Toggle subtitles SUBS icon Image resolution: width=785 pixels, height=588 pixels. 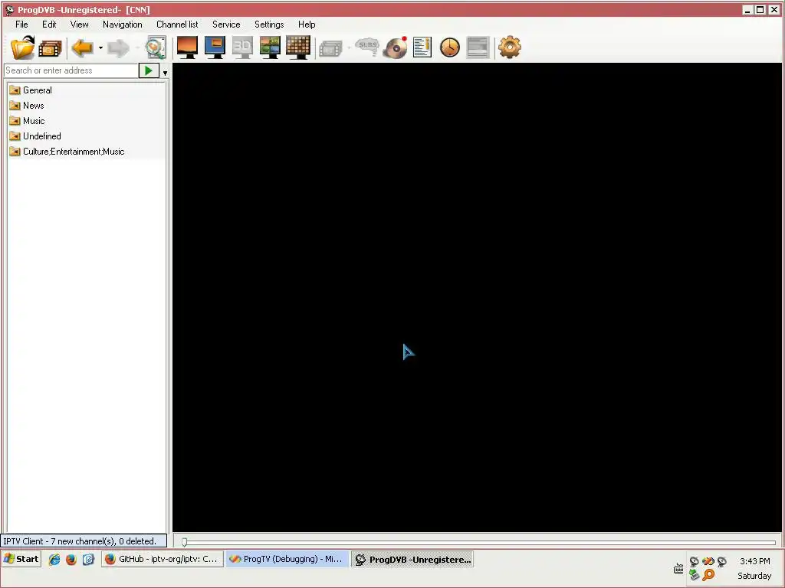(x=367, y=47)
